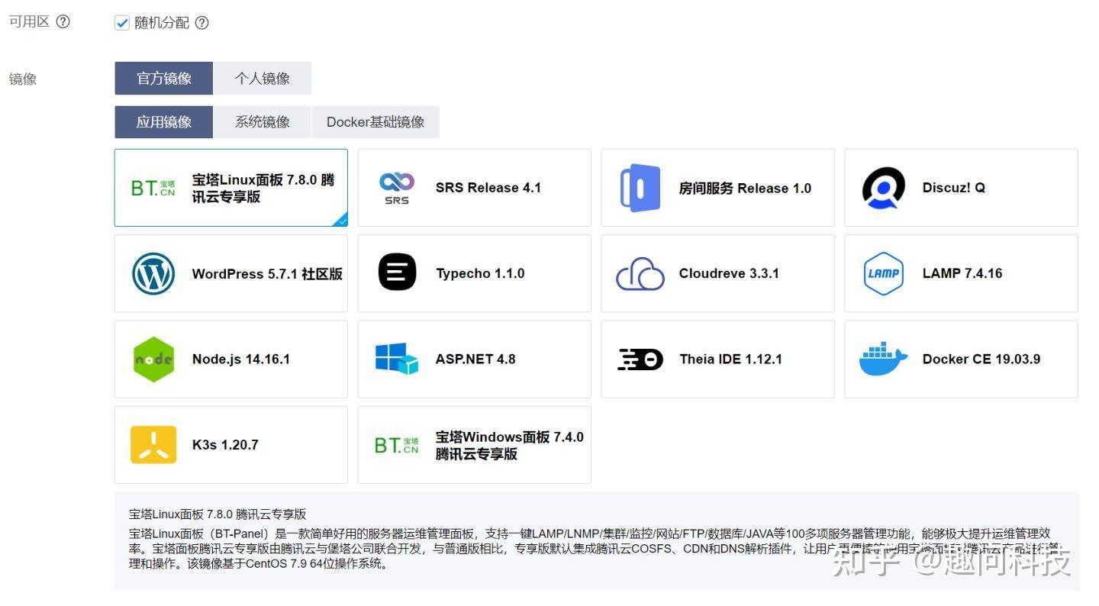The width and height of the screenshot is (1099, 606).
Task: Select 宝塔Windows面板 7.4.0 腾讯云专享版 label
Action: point(510,445)
